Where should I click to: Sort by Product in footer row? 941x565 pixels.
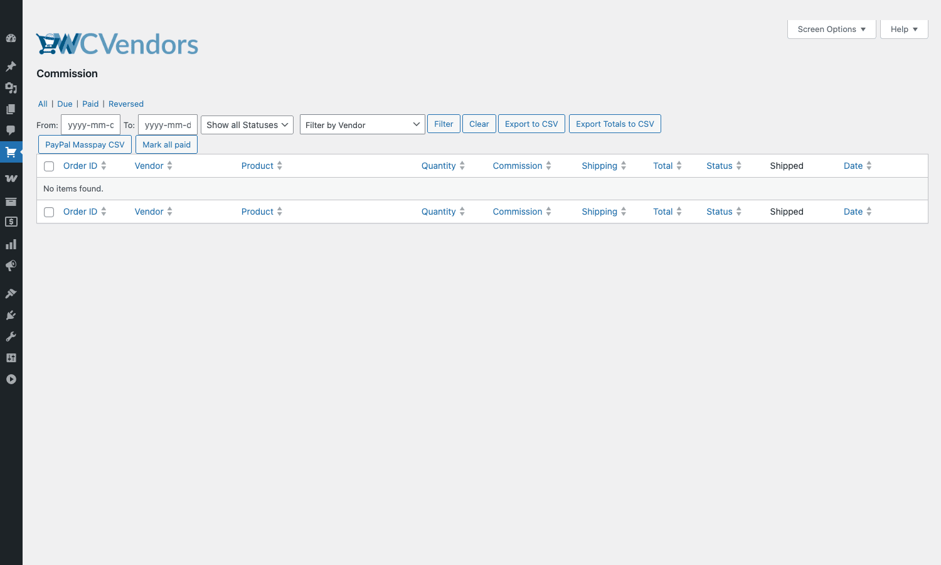pos(262,212)
